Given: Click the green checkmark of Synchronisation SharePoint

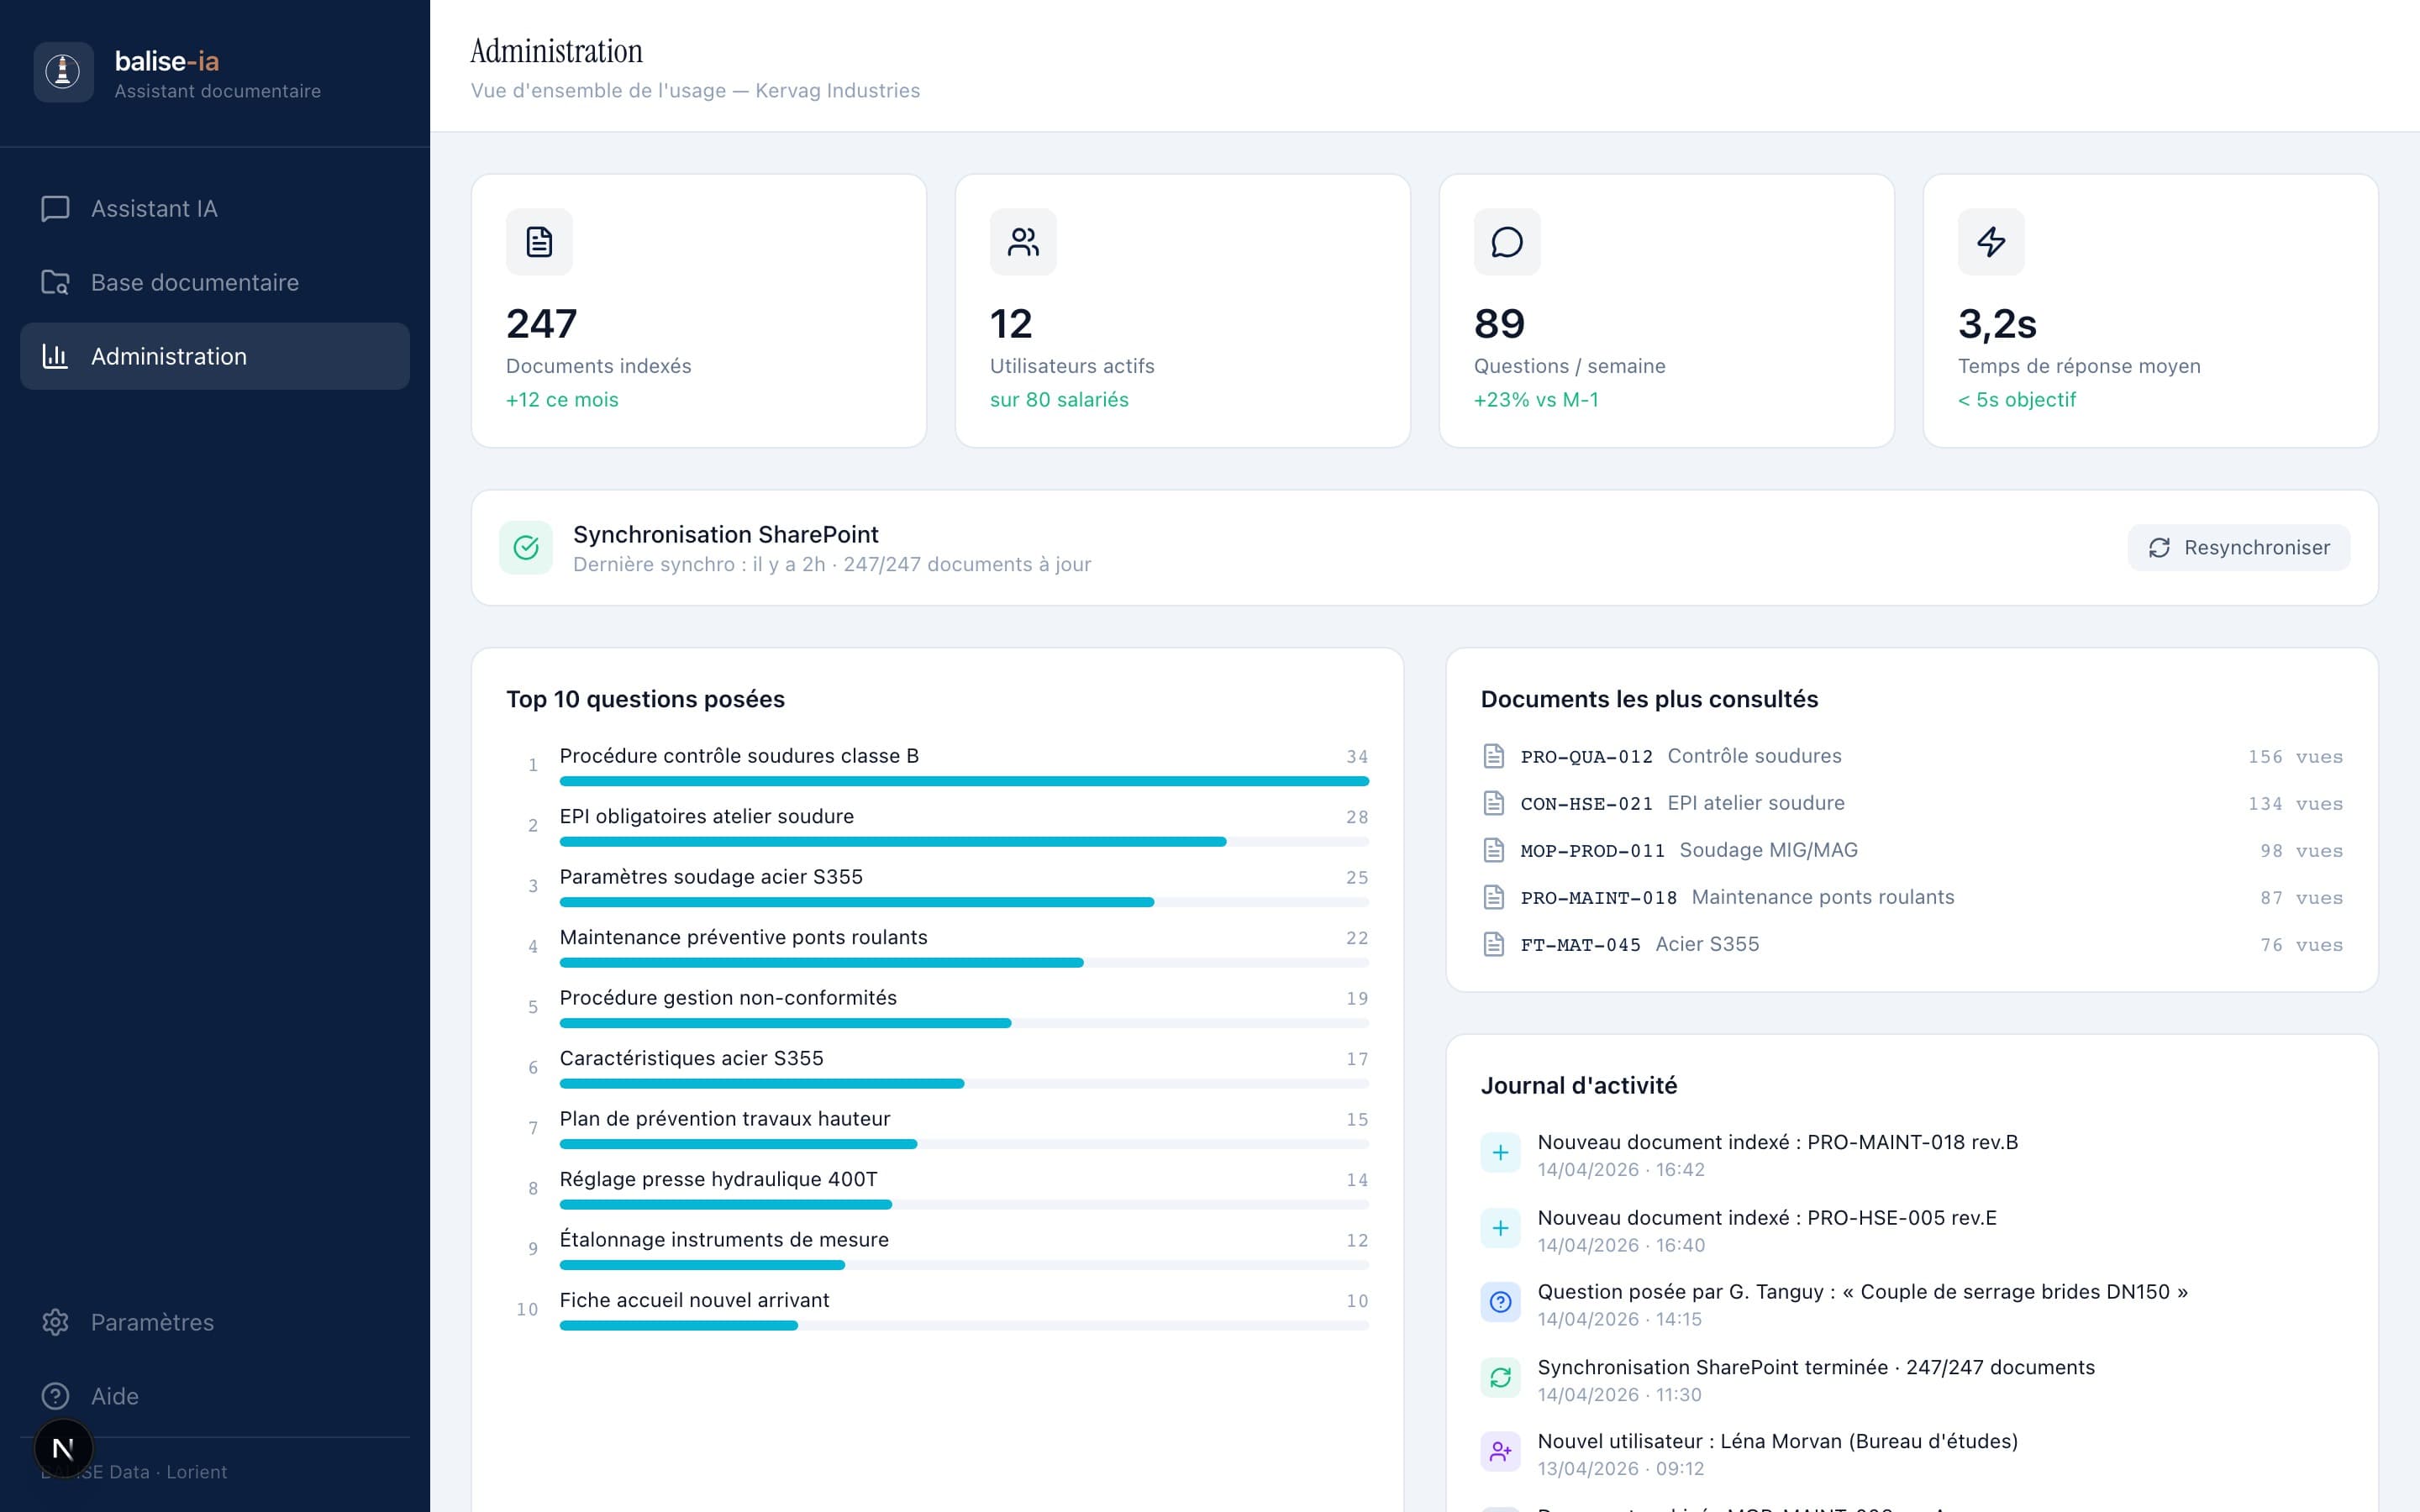Looking at the screenshot, I should 527,547.
